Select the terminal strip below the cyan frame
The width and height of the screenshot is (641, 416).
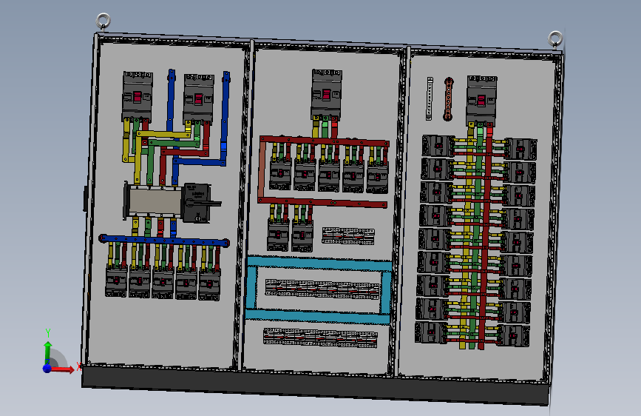pyautogui.click(x=320, y=338)
